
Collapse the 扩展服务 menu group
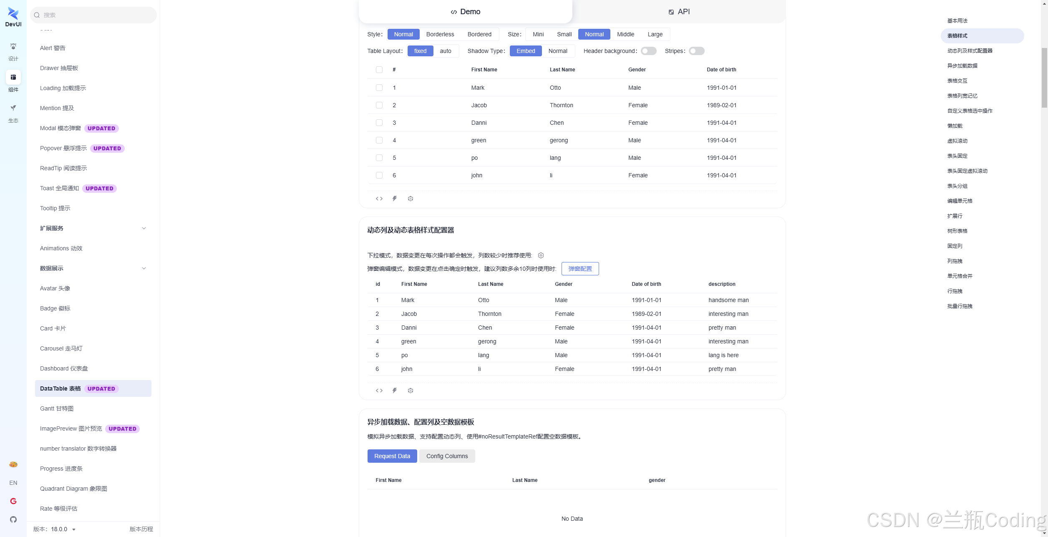[x=144, y=228]
